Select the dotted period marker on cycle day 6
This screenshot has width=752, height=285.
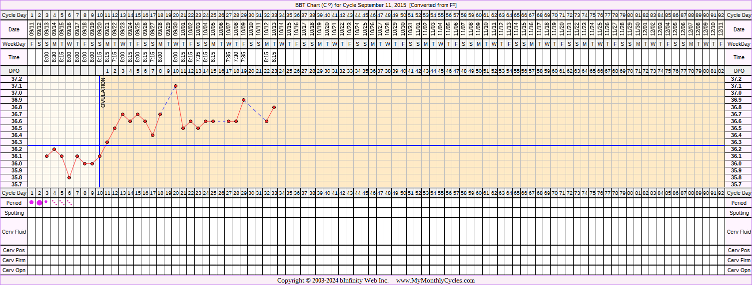tap(69, 203)
